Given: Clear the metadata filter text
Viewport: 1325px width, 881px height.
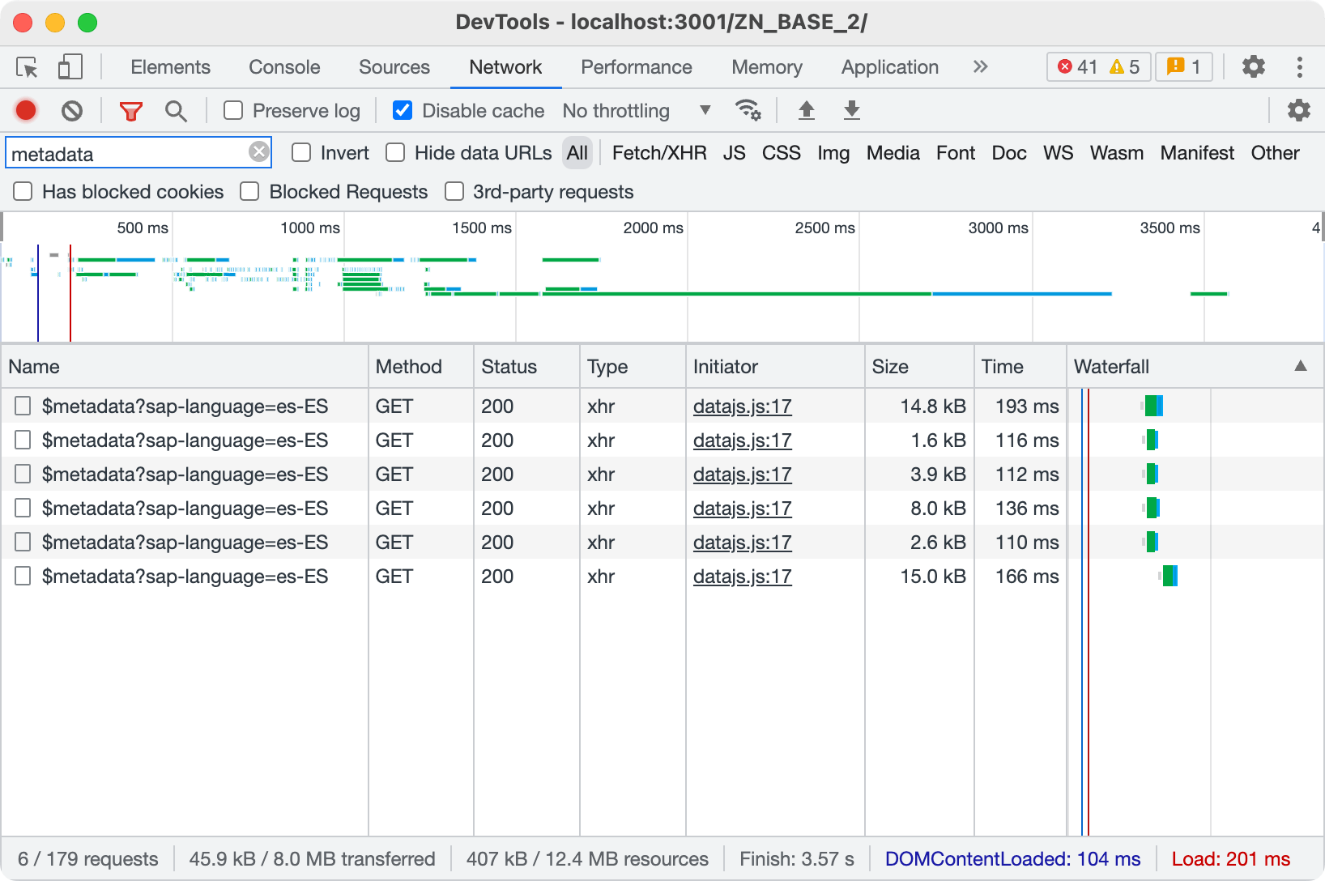Looking at the screenshot, I should 258,152.
